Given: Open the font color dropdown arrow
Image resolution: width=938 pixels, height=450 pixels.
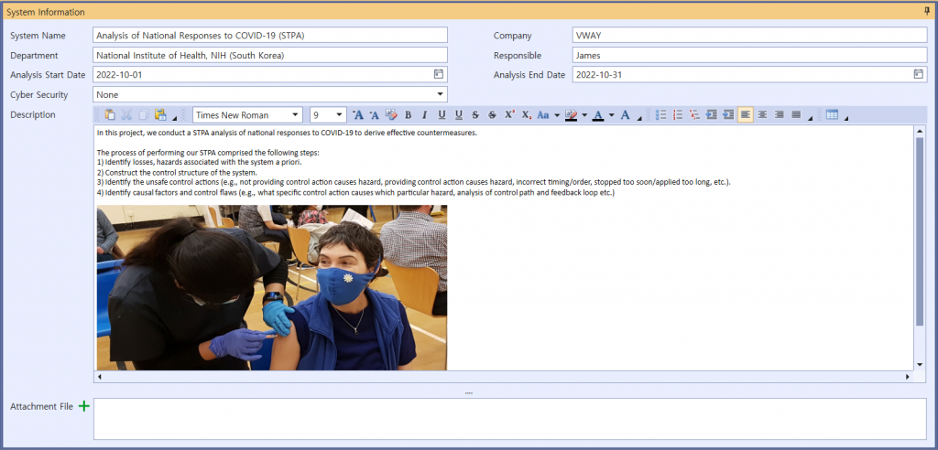Looking at the screenshot, I should 611,115.
